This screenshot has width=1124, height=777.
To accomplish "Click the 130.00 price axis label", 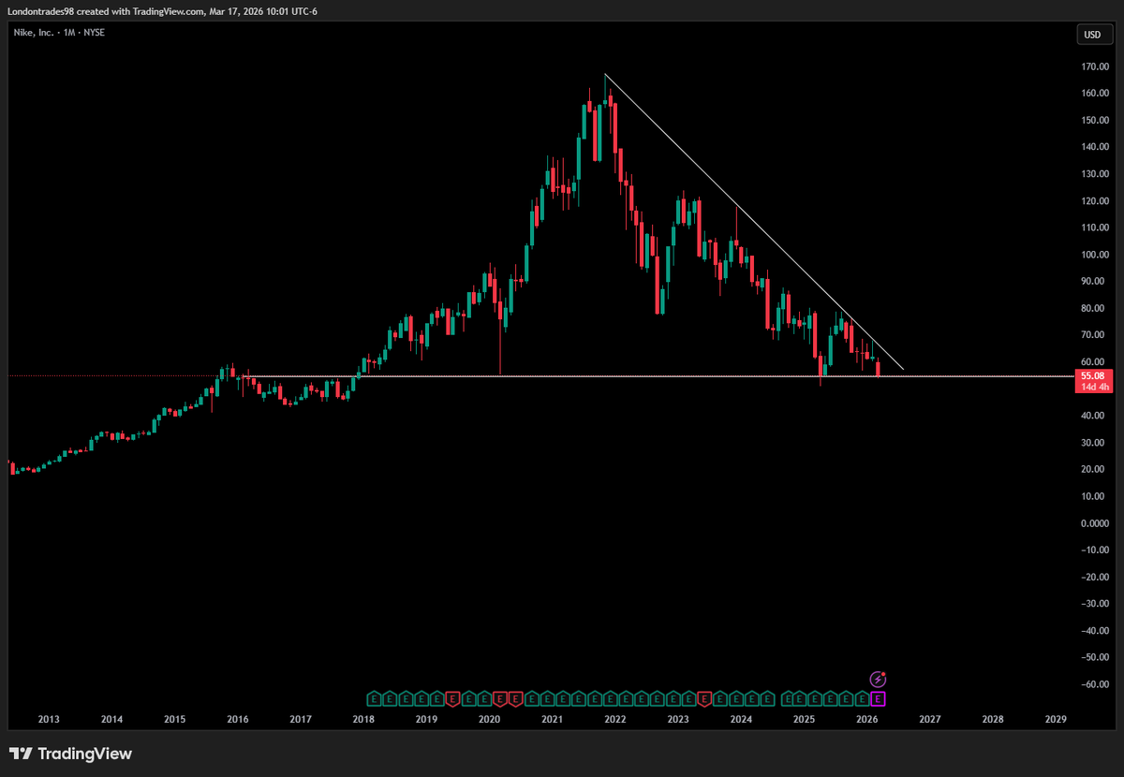I will (1095, 174).
